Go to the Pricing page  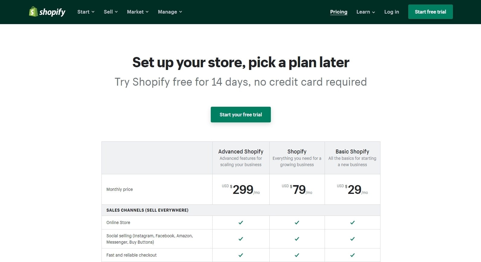[x=338, y=12]
